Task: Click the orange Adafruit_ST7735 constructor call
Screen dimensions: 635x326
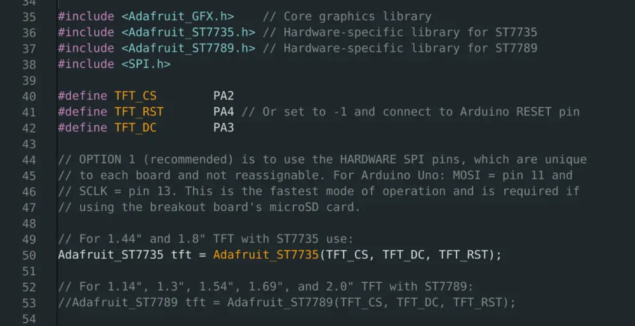Action: pyautogui.click(x=265, y=256)
